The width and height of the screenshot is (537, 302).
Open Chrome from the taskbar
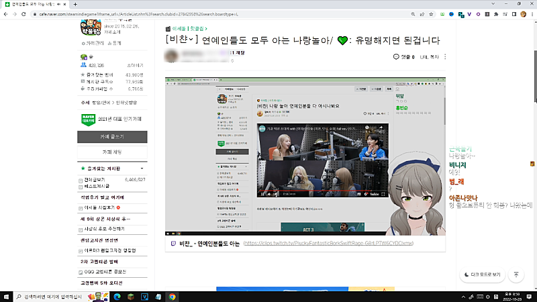point(172,297)
